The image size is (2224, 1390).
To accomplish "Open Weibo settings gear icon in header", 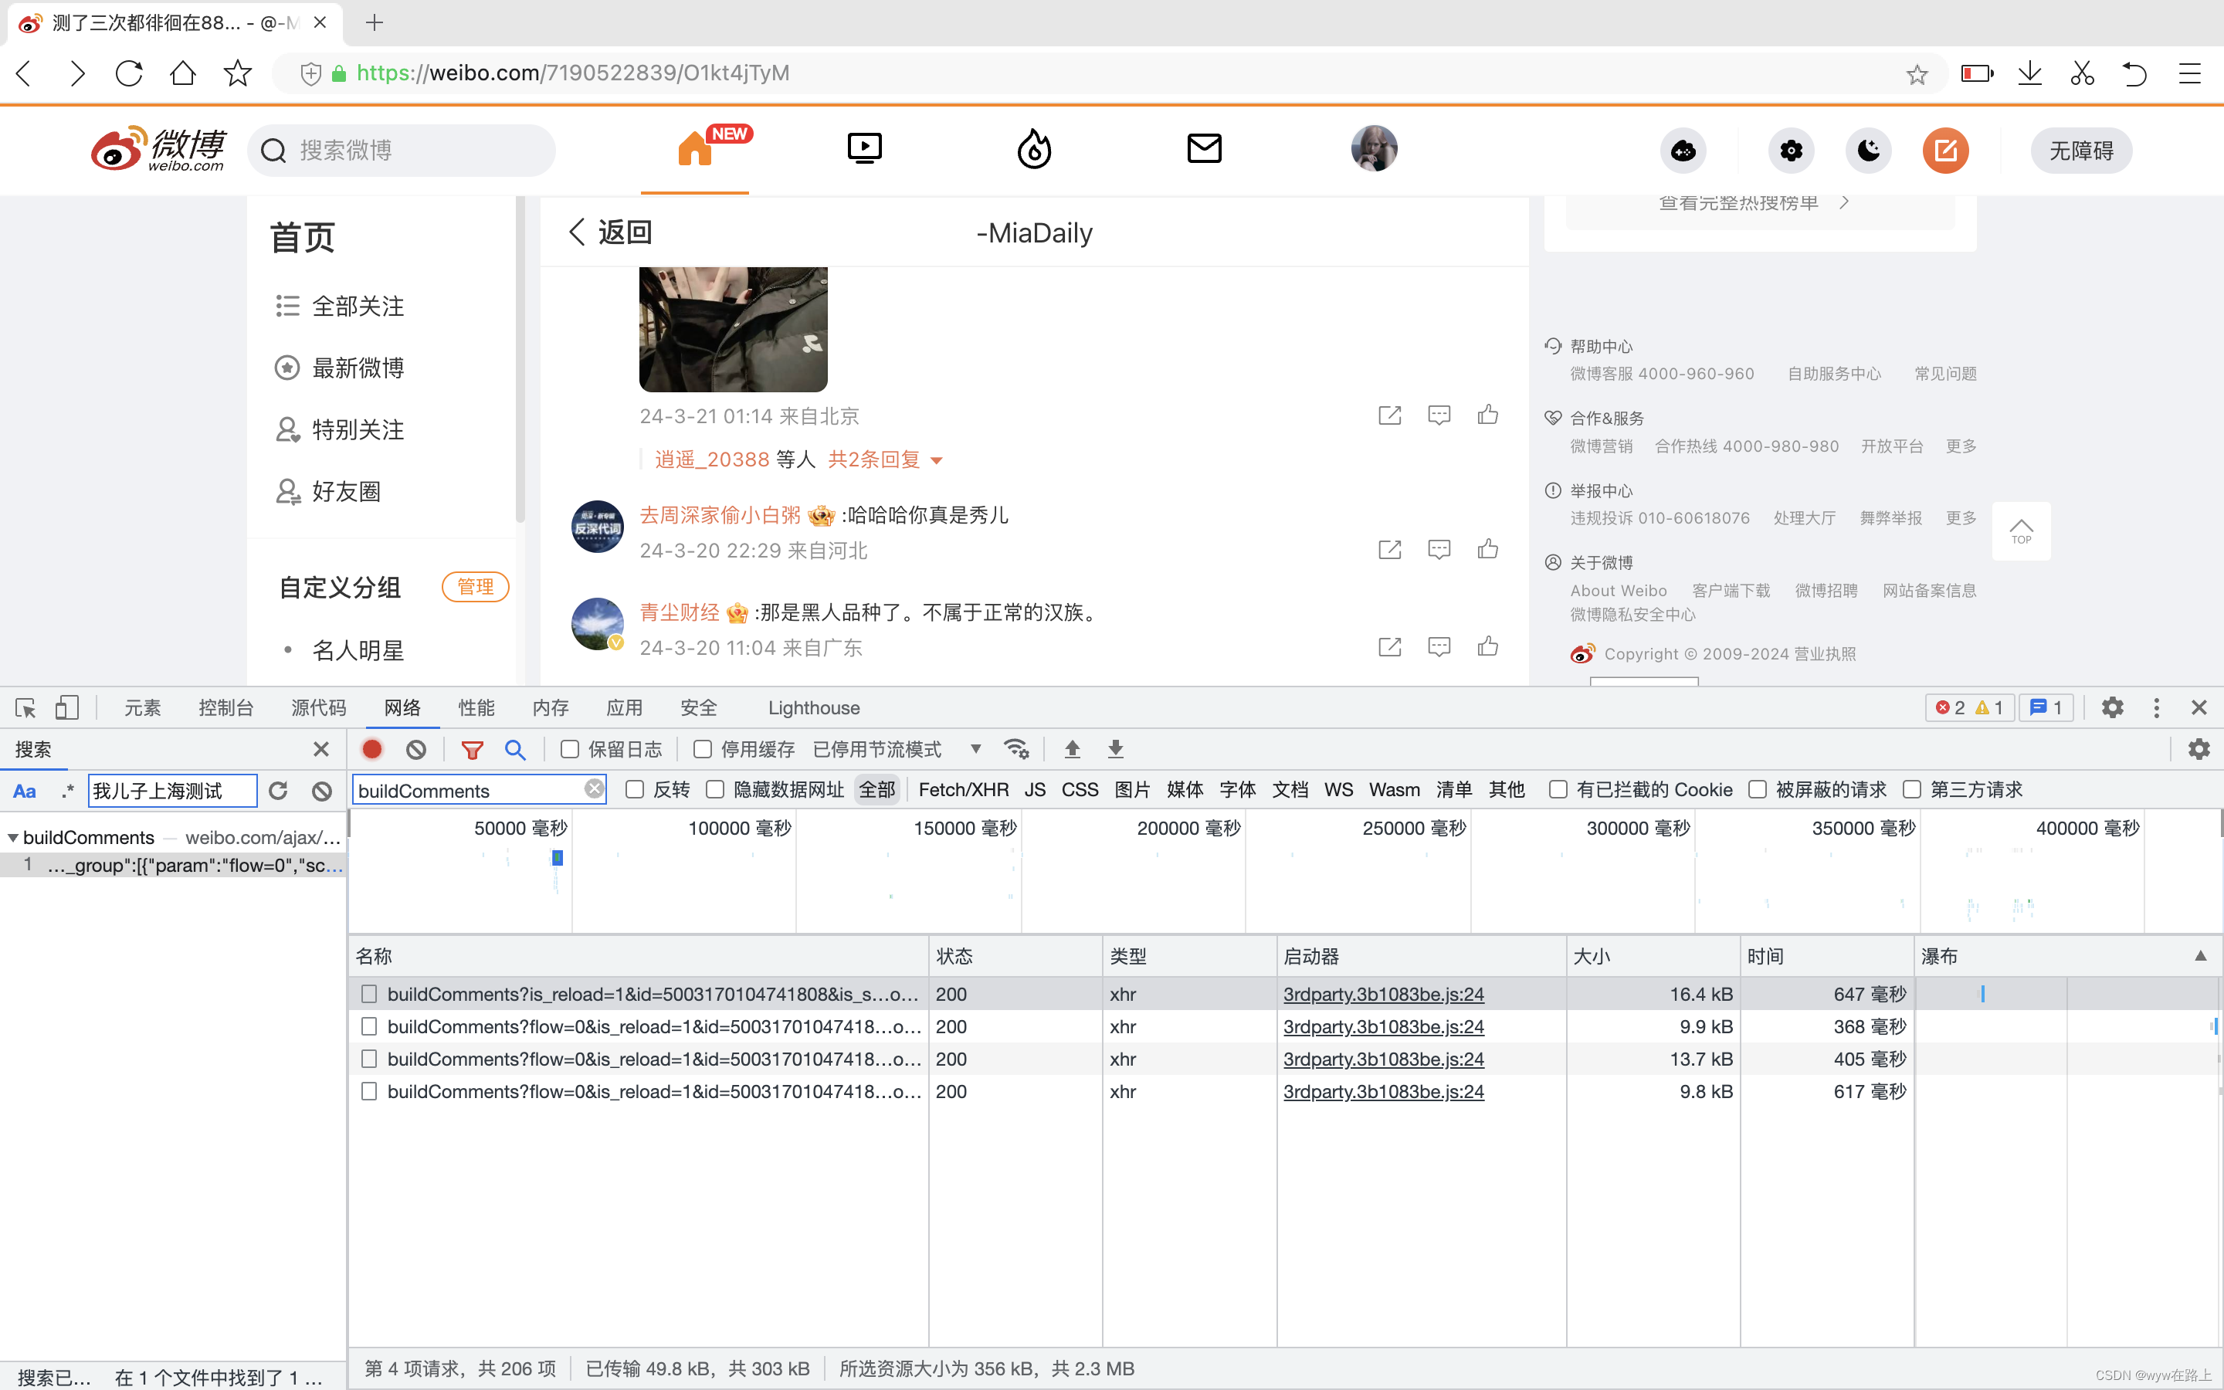I will point(1790,151).
